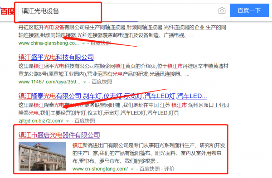Open 镇江市盛唐光电器件有限公司 result title
This screenshot has width=272, height=178.
pyautogui.click(x=59, y=135)
